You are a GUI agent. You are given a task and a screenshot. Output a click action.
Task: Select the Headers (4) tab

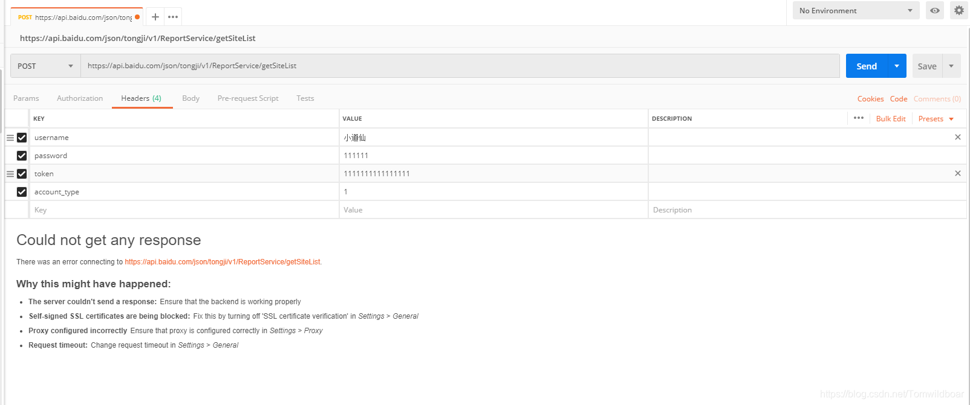click(142, 98)
